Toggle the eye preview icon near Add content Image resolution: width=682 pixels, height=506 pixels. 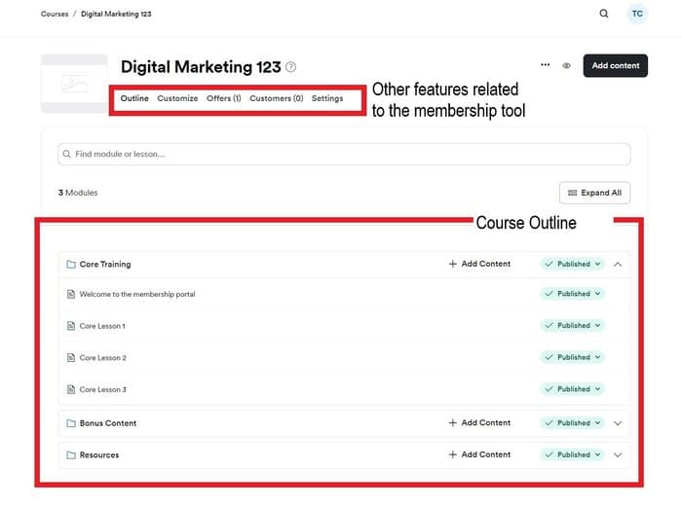(x=566, y=65)
